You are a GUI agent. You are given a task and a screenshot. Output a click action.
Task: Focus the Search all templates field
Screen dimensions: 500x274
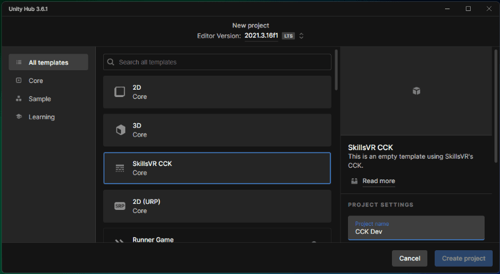click(217, 62)
